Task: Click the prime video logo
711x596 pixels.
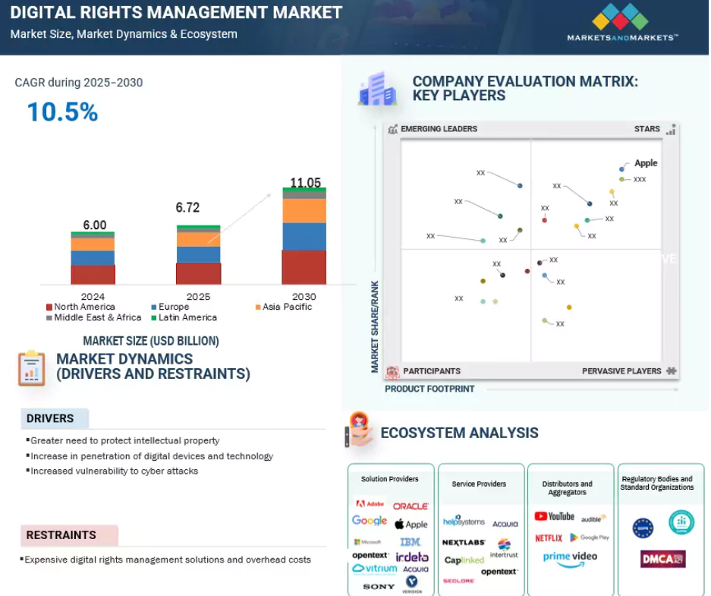Action: tap(570, 560)
